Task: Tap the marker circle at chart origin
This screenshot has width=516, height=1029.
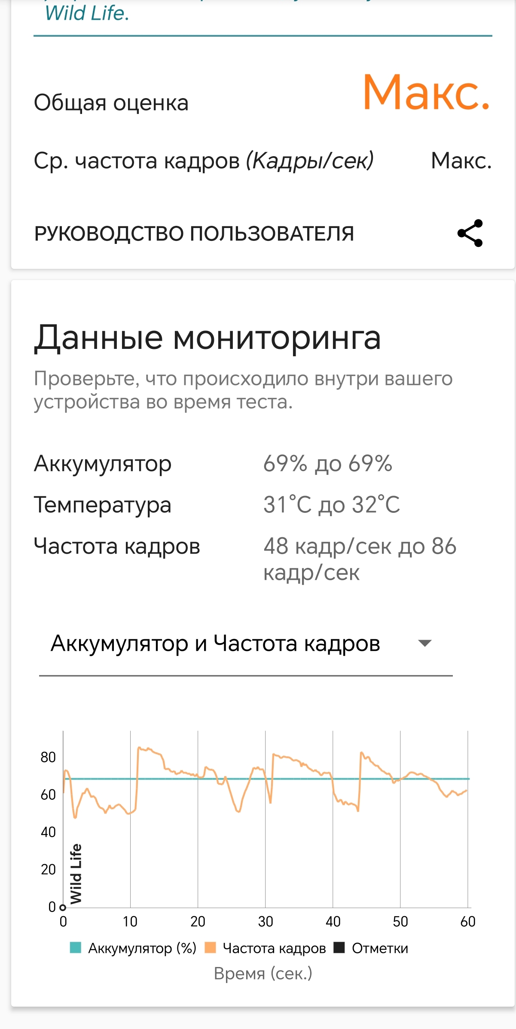Action: (x=63, y=908)
